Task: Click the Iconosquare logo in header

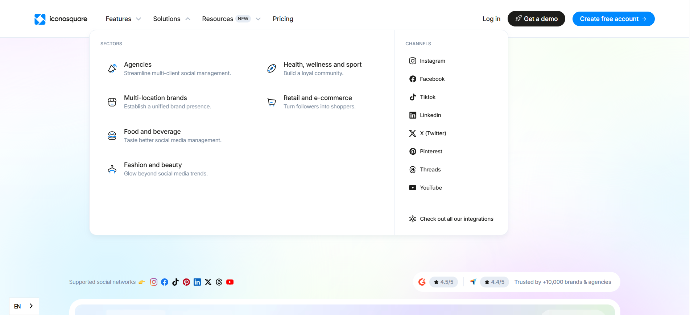Action: 61,19
